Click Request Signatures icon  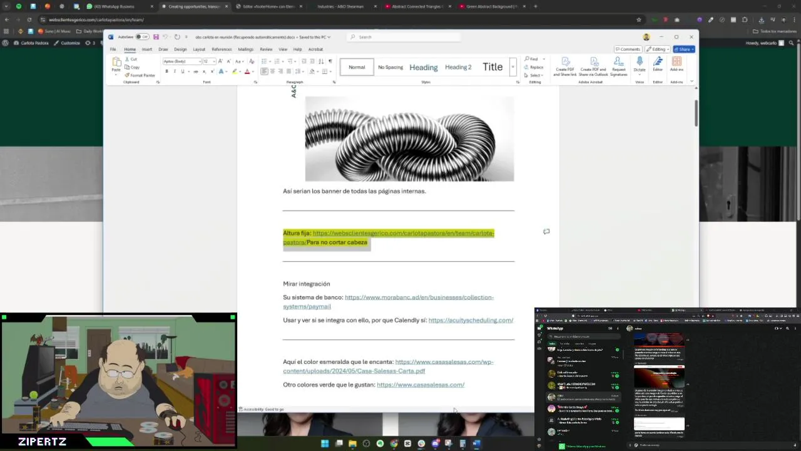pos(618,66)
